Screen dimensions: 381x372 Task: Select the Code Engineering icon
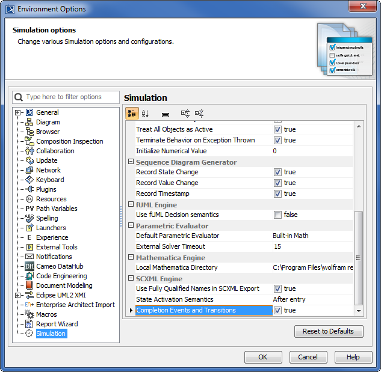click(x=29, y=276)
